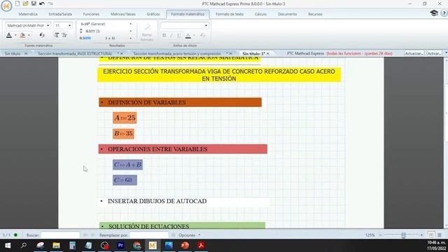This screenshot has height=252, width=448.
Task: Click the Reemplazar por input field
Action: (148, 235)
